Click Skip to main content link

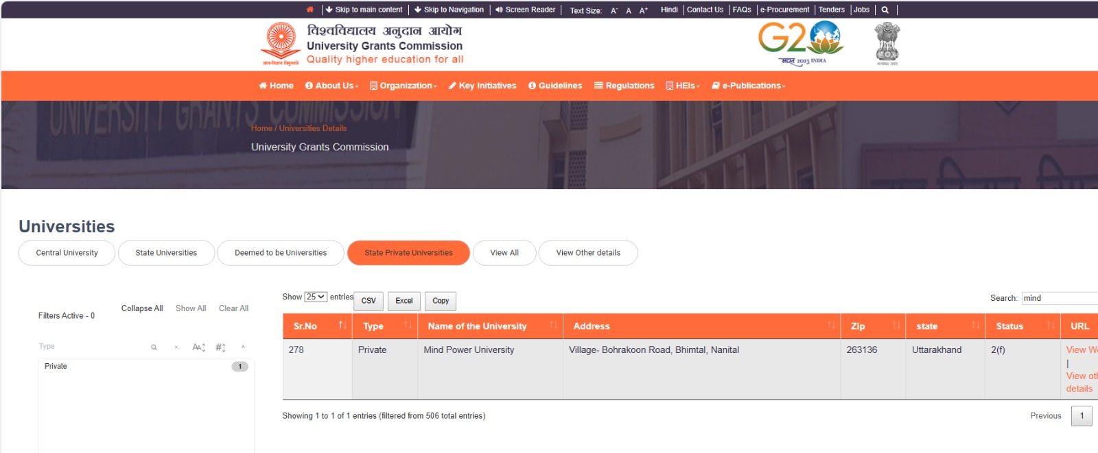[x=364, y=10]
